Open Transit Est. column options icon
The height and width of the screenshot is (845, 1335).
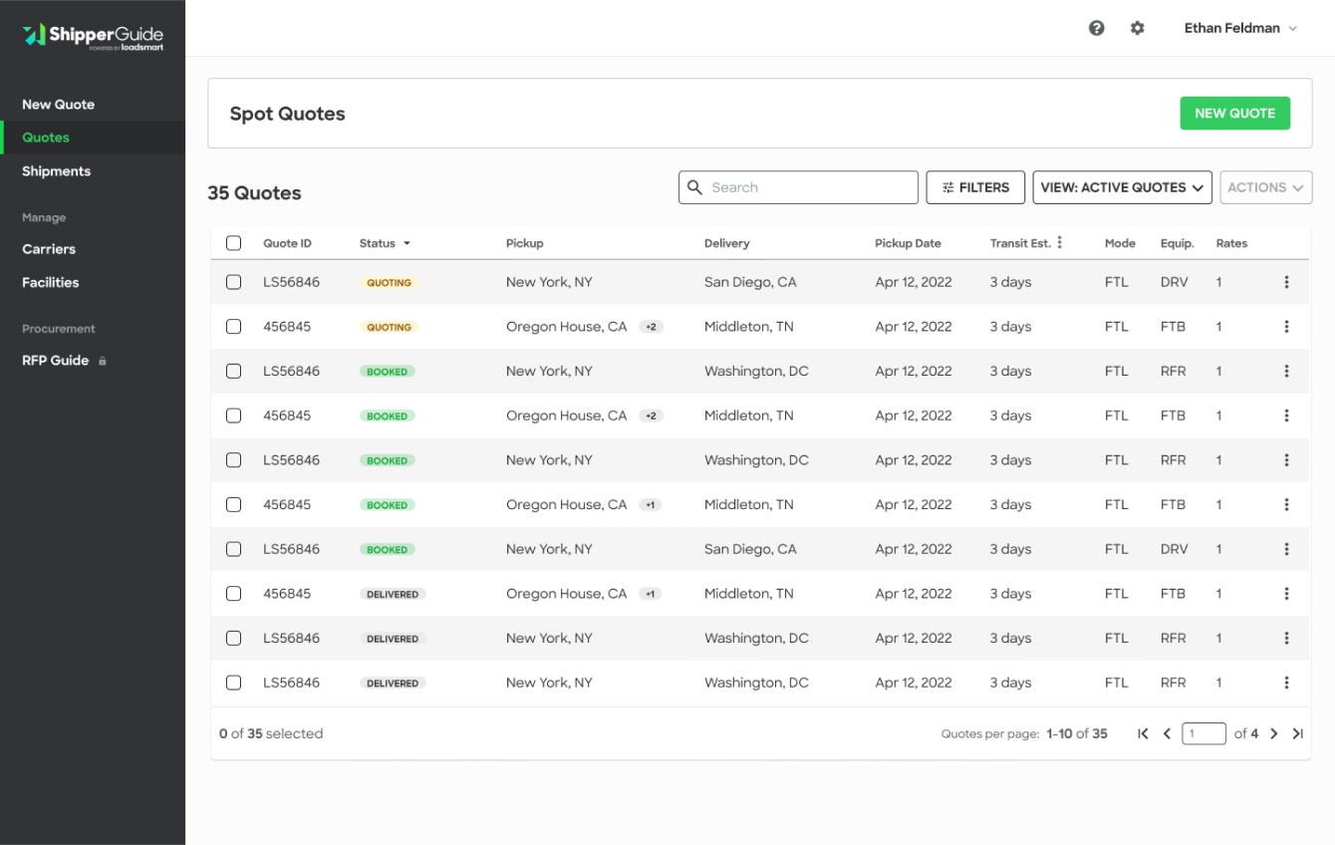tap(1059, 243)
